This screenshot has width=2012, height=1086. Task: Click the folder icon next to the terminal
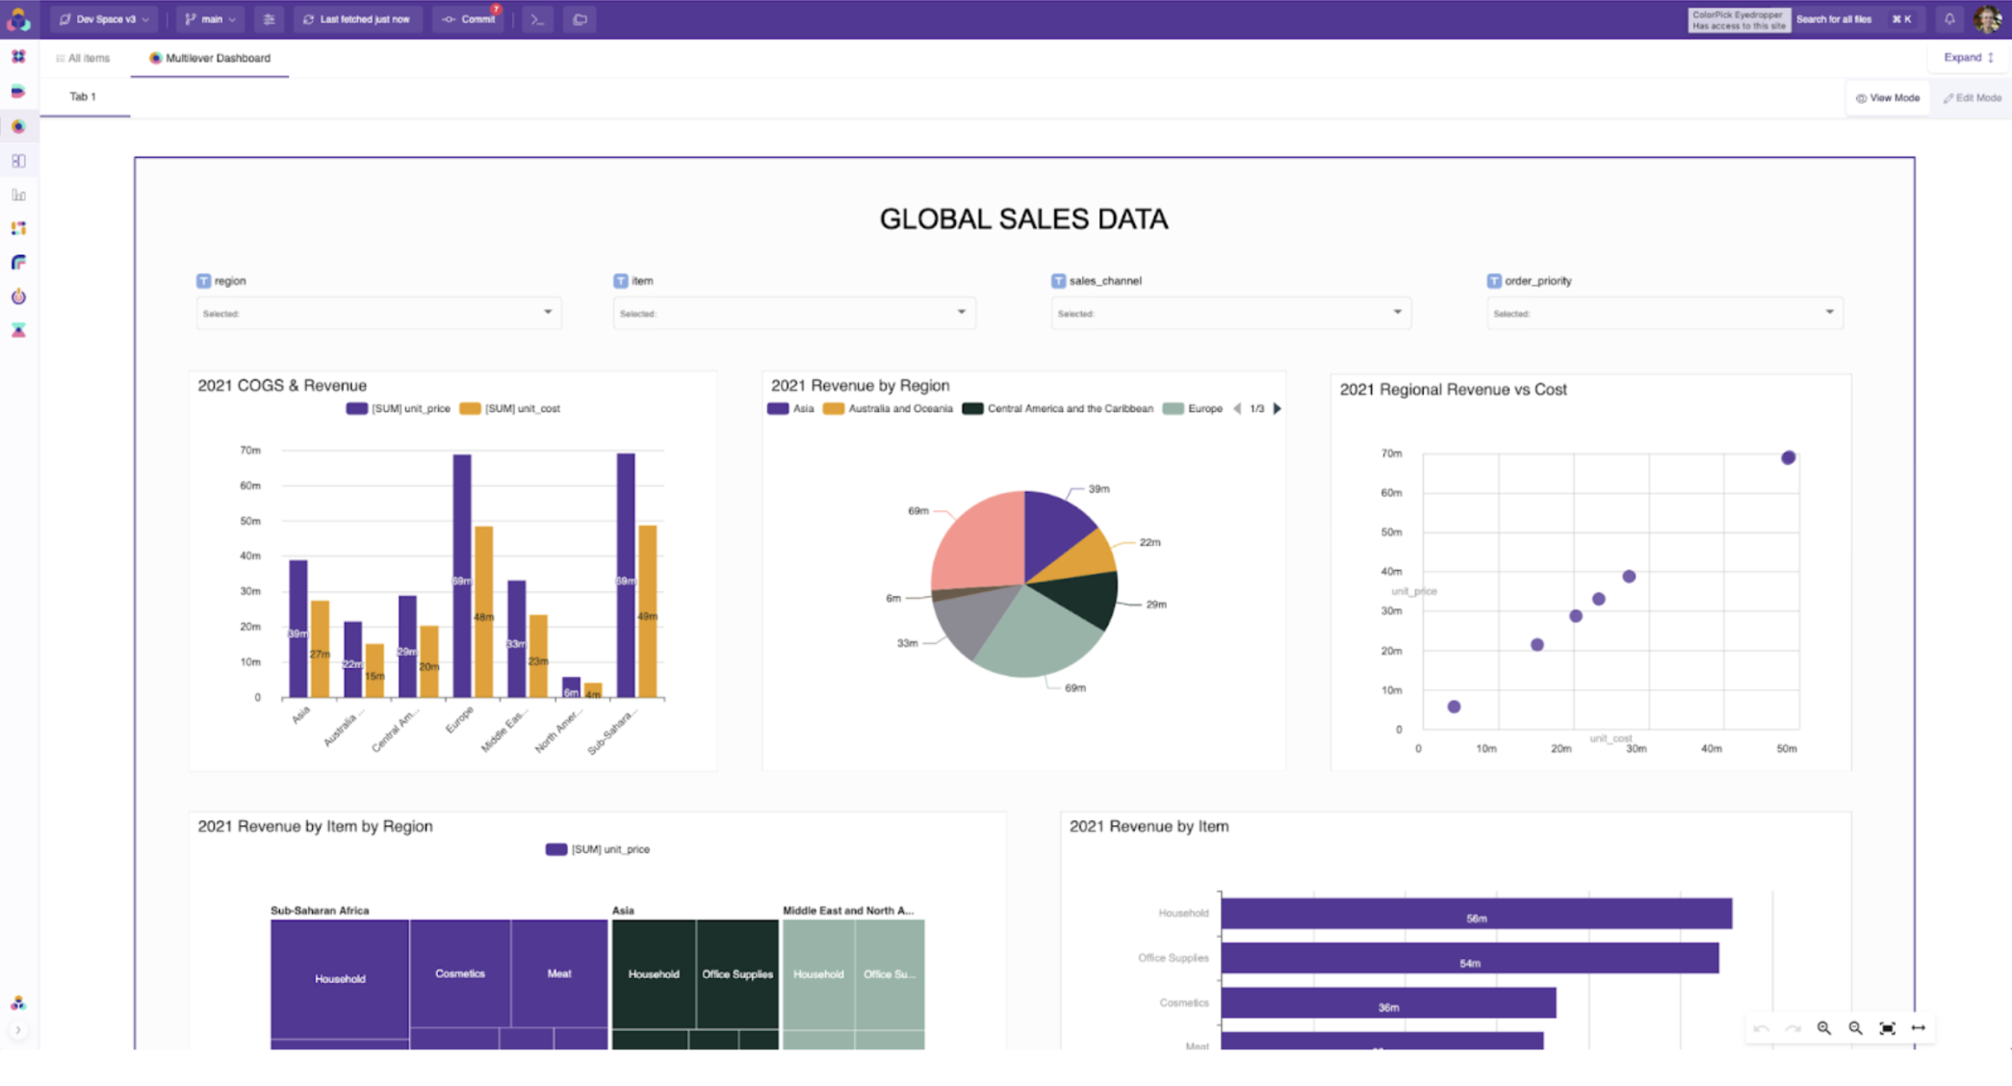point(579,18)
